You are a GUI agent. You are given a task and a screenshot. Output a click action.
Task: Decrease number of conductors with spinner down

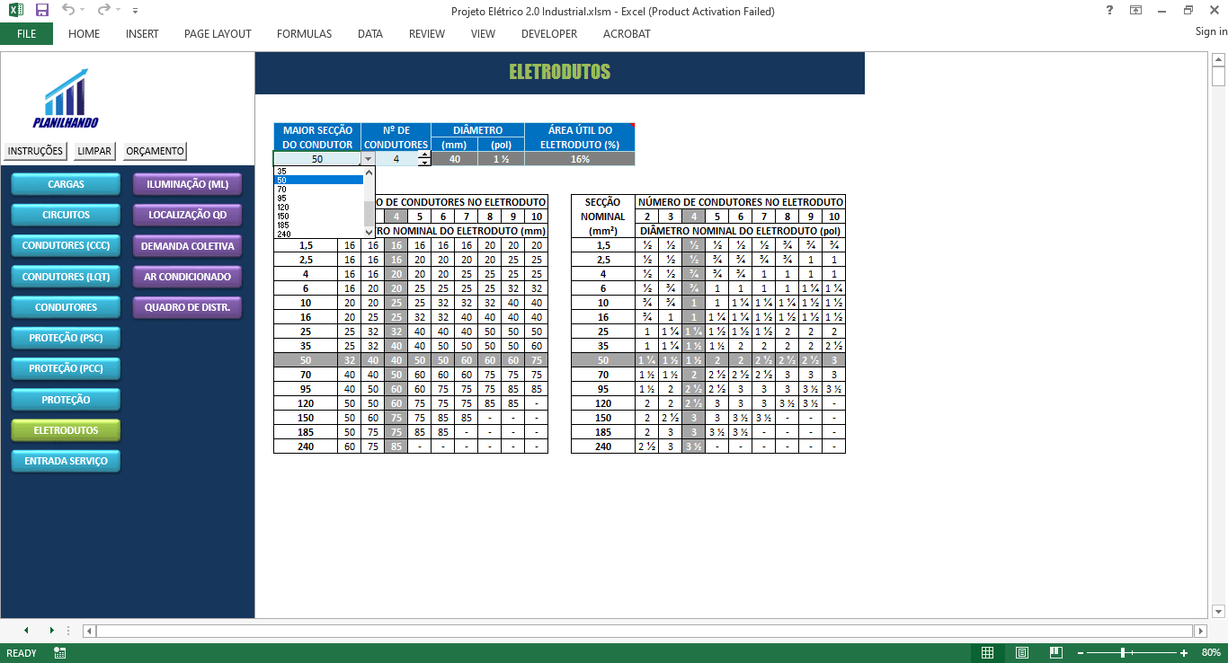424,163
